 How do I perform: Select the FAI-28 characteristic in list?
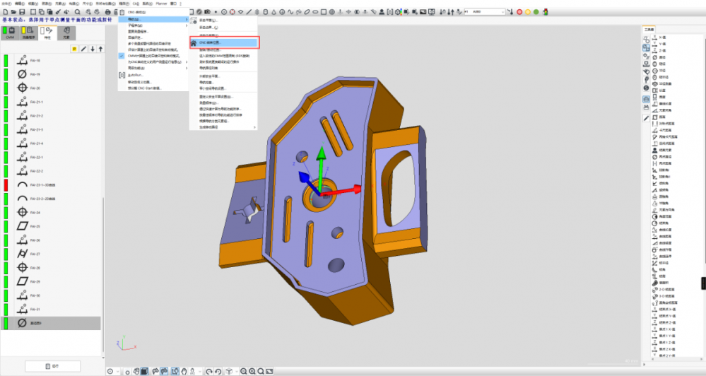35,268
